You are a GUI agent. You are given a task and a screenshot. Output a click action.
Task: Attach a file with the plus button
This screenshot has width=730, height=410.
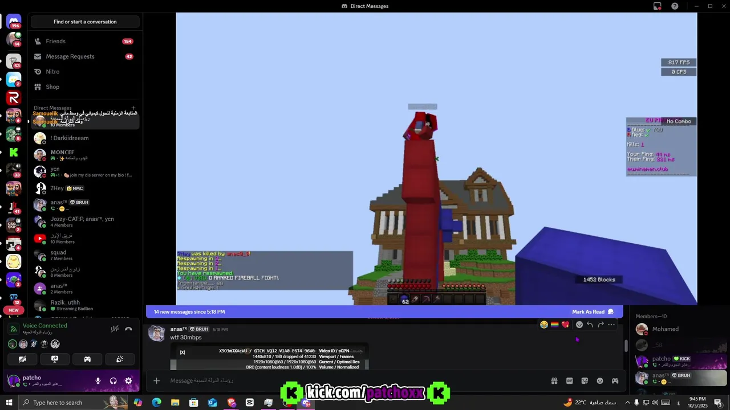pyautogui.click(x=156, y=380)
